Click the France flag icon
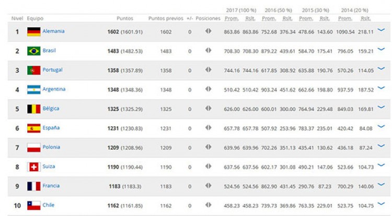Image resolution: width=392 pixels, height=216 pixels. coord(33,186)
